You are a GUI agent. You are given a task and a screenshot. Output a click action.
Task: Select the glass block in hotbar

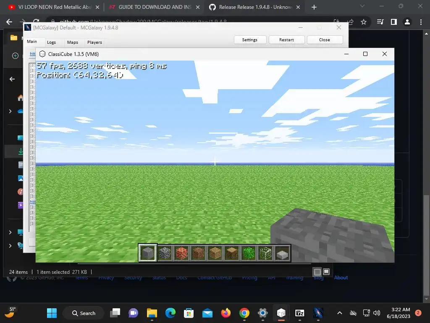265,253
